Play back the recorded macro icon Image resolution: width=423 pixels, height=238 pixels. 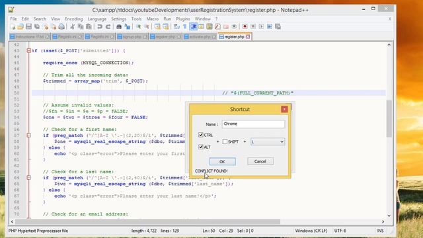pyautogui.click(x=261, y=26)
